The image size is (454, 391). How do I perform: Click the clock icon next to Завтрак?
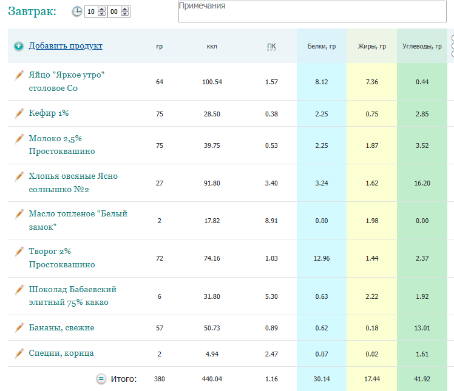[x=76, y=12]
